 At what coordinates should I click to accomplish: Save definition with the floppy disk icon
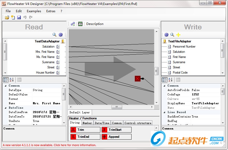coord(19,17)
